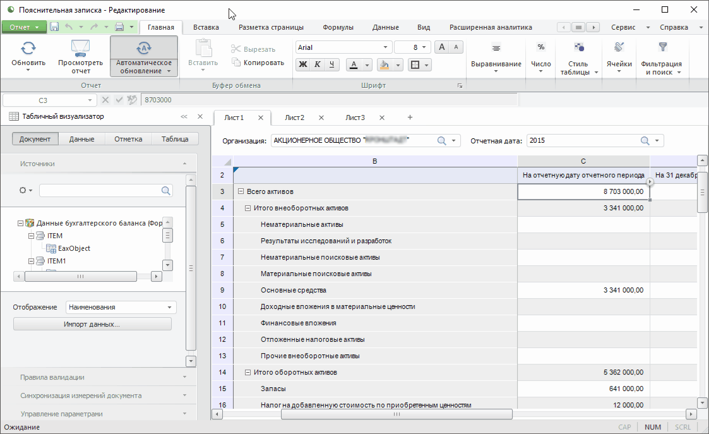The width and height of the screenshot is (709, 434).
Task: Switch to the Лист2 sheet tab
Action: click(x=294, y=118)
